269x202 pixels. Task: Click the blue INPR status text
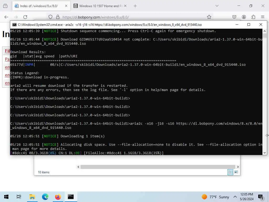point(29,65)
